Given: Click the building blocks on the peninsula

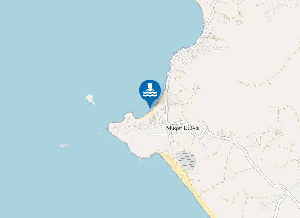Looking at the screenshot, I should coord(153,120).
